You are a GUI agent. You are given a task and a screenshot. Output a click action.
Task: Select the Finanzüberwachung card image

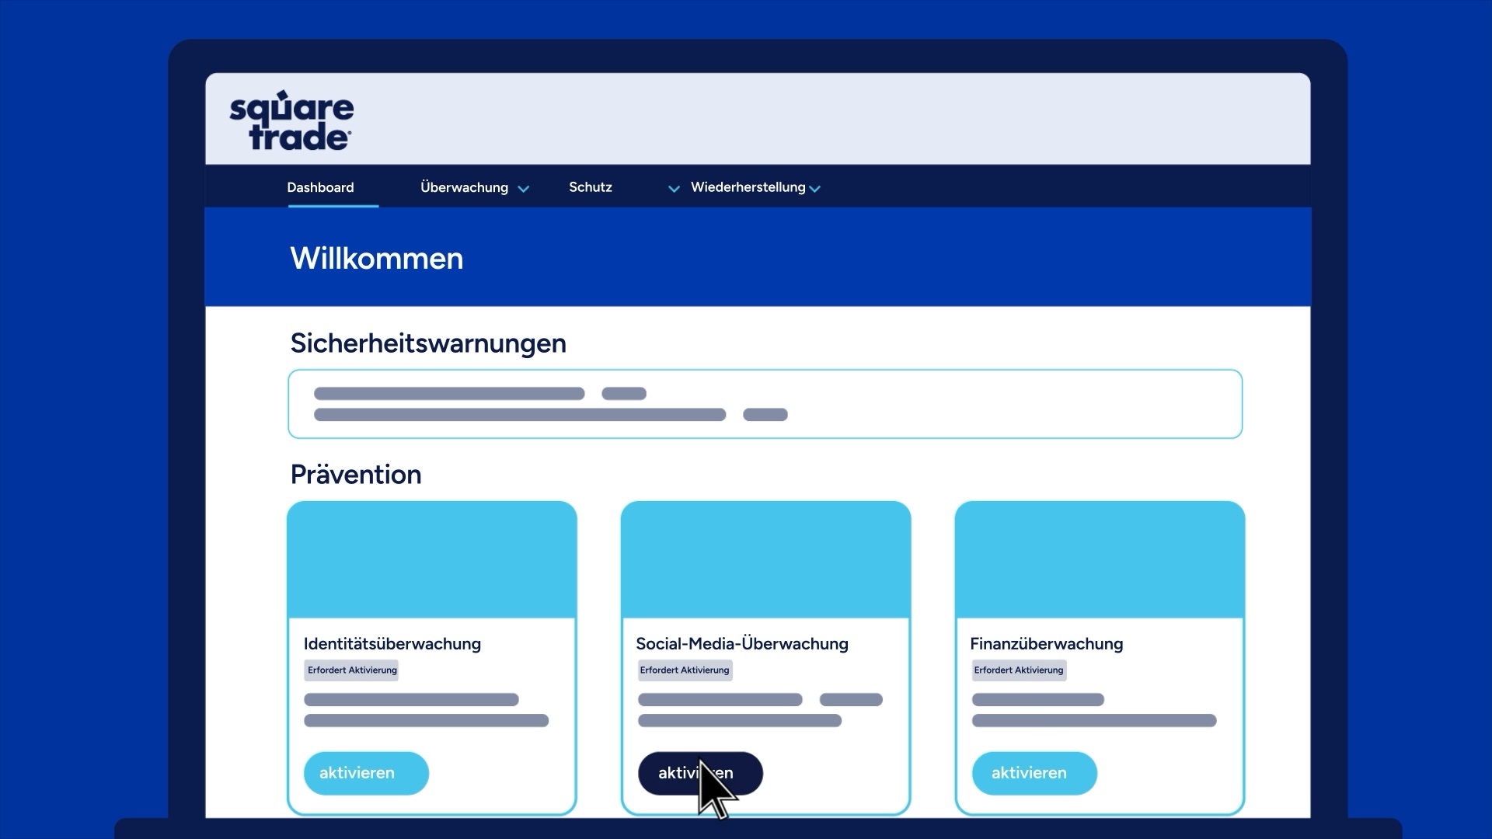coord(1100,560)
